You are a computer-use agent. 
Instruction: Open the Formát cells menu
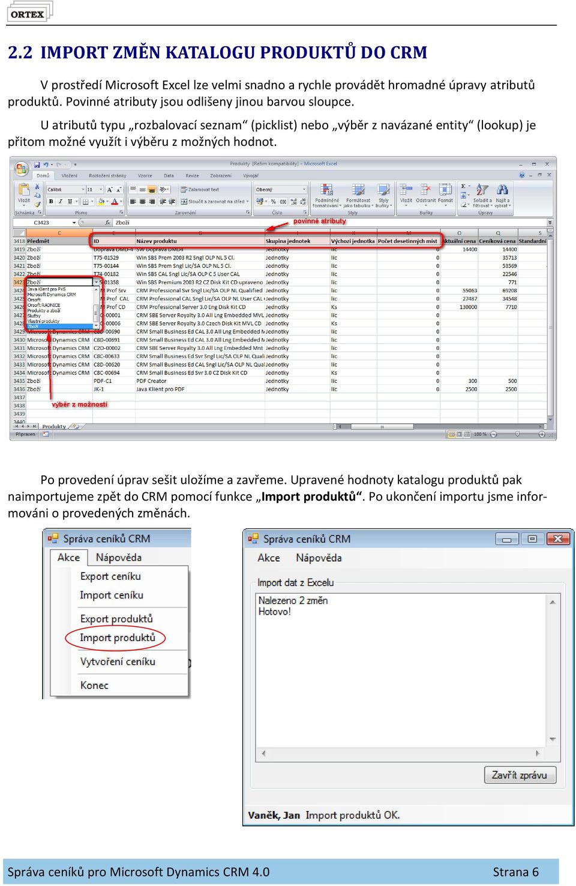pyautogui.click(x=445, y=194)
